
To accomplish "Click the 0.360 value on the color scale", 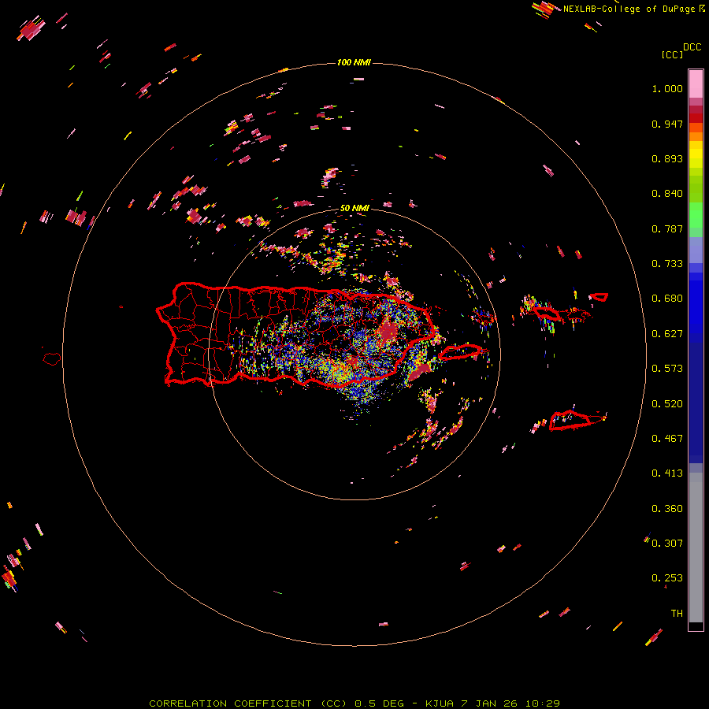I will (667, 509).
